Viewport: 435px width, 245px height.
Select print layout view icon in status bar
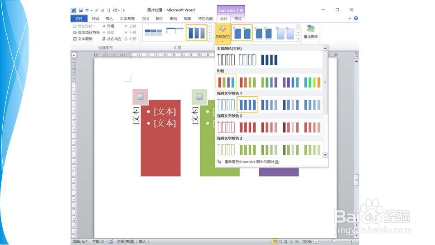point(275,241)
